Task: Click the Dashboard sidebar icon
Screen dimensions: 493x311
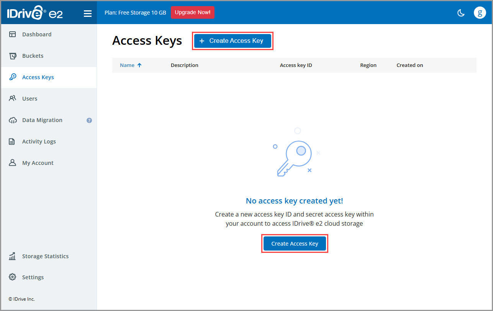Action: [13, 34]
